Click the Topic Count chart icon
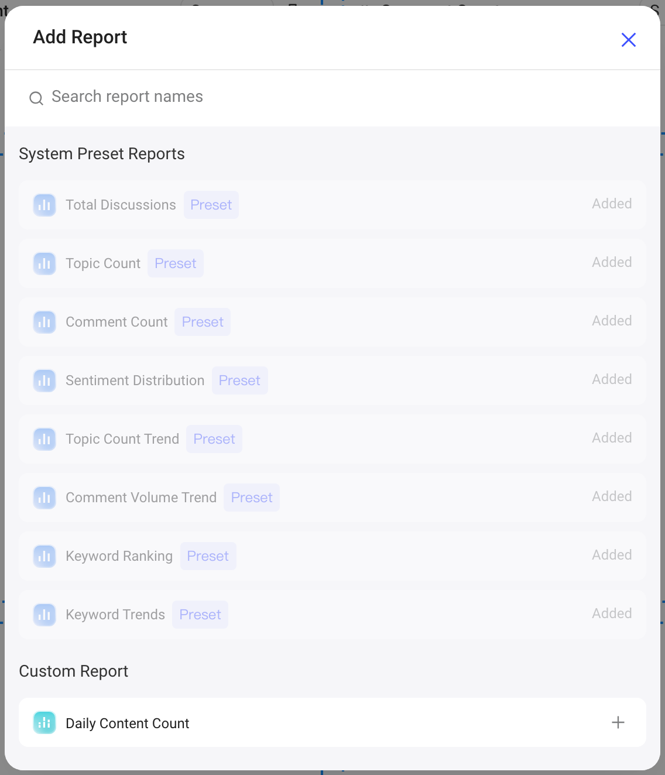 (44, 263)
